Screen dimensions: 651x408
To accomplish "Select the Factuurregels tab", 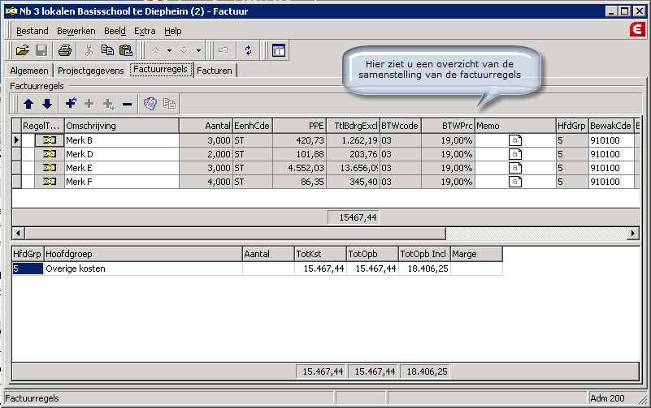I will pyautogui.click(x=161, y=69).
